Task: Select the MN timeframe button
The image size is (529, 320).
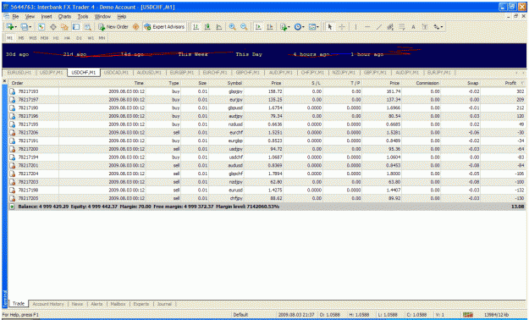Action: click(102, 38)
